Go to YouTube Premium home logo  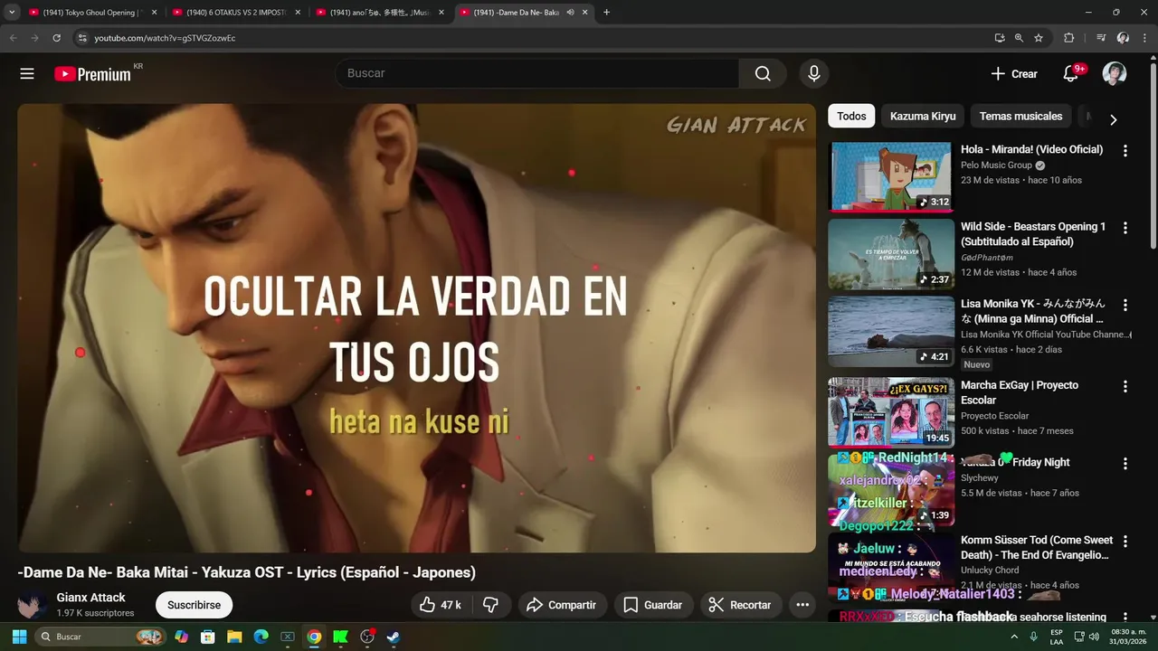pyautogui.click(x=92, y=74)
